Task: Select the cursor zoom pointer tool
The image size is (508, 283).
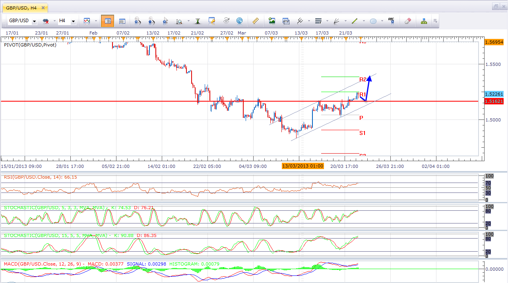Action: coord(165,21)
